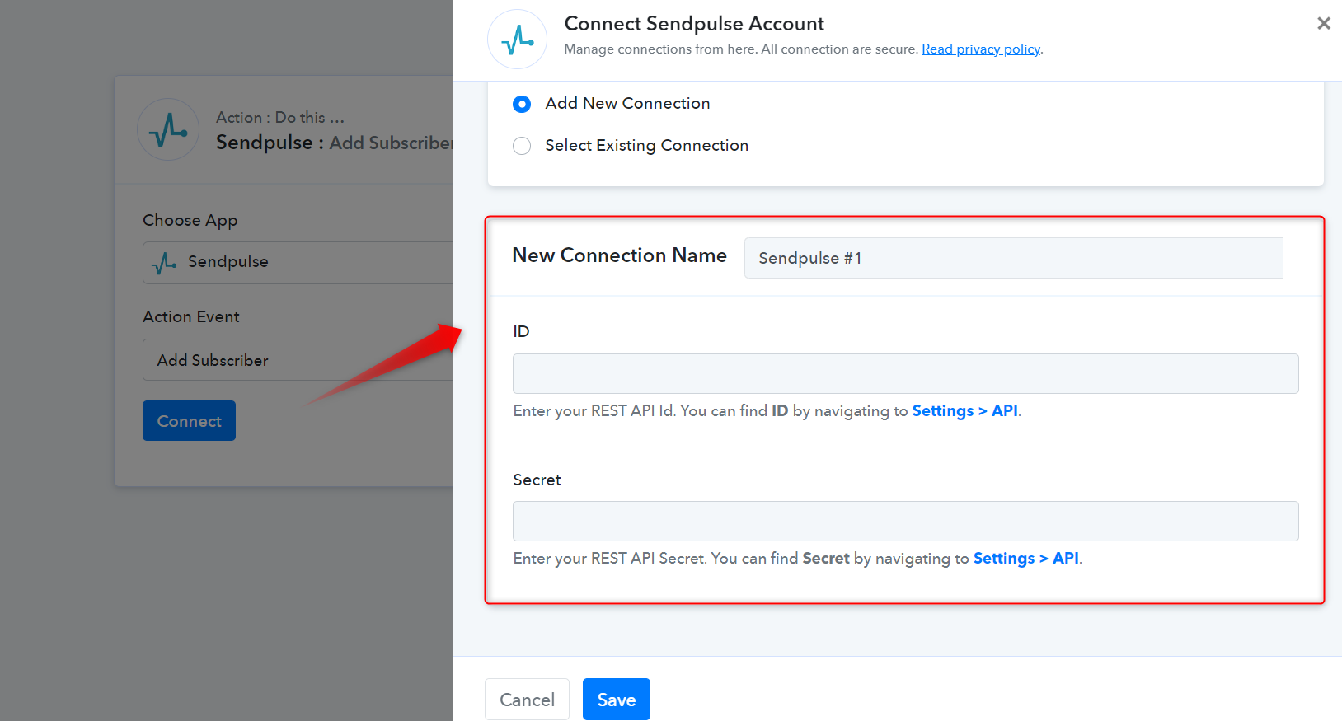Select the Add New Connection radio option

click(x=522, y=104)
